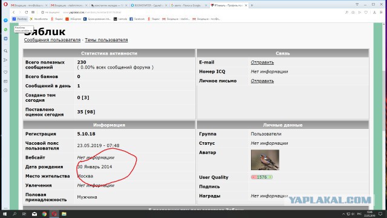The width and height of the screenshot is (387, 218).
Task: Send e-mail via Отправить link
Action: [x=262, y=62]
